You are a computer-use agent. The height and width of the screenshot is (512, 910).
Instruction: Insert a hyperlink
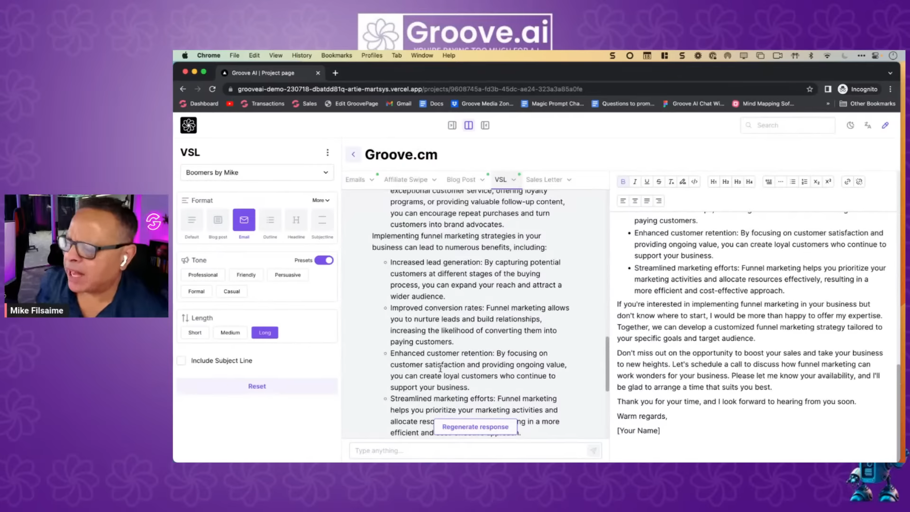[x=847, y=182]
